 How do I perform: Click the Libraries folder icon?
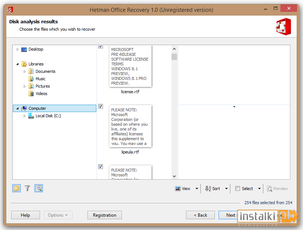(x=24, y=64)
